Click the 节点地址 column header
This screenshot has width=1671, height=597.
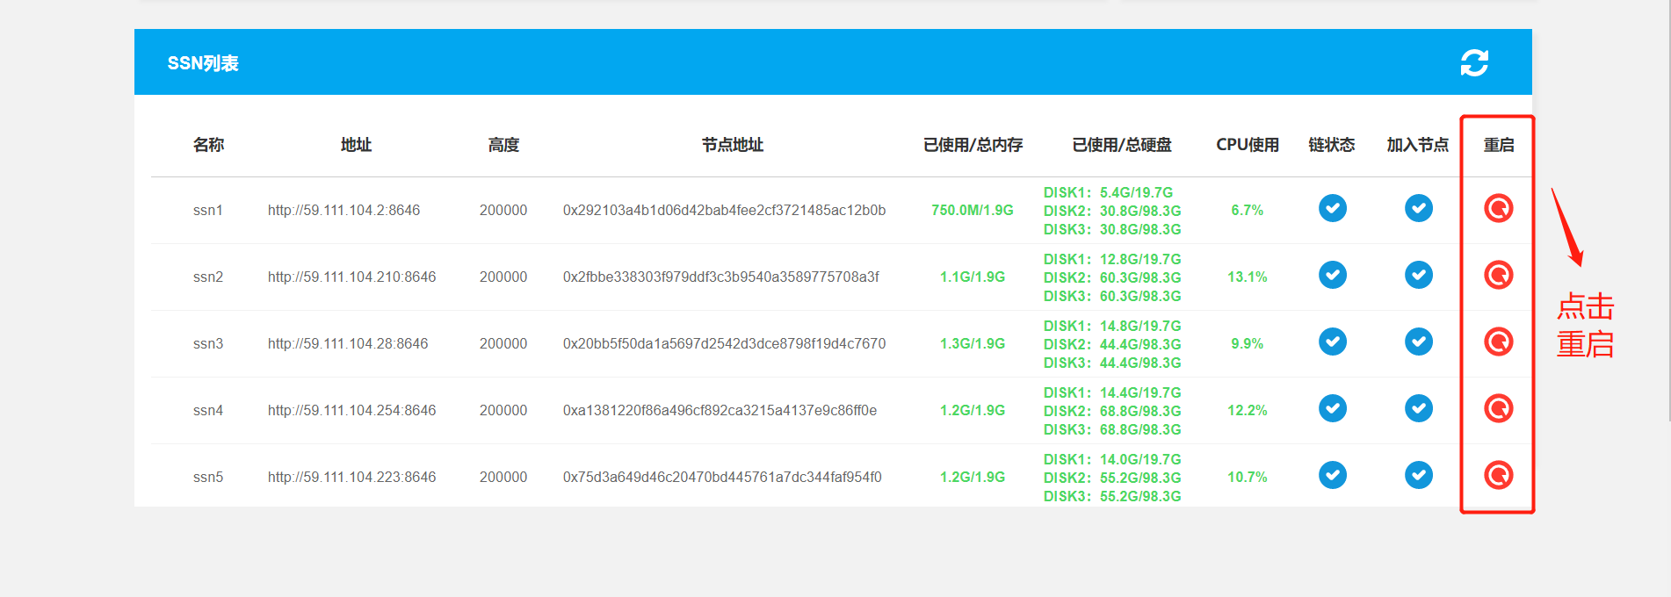click(x=732, y=145)
